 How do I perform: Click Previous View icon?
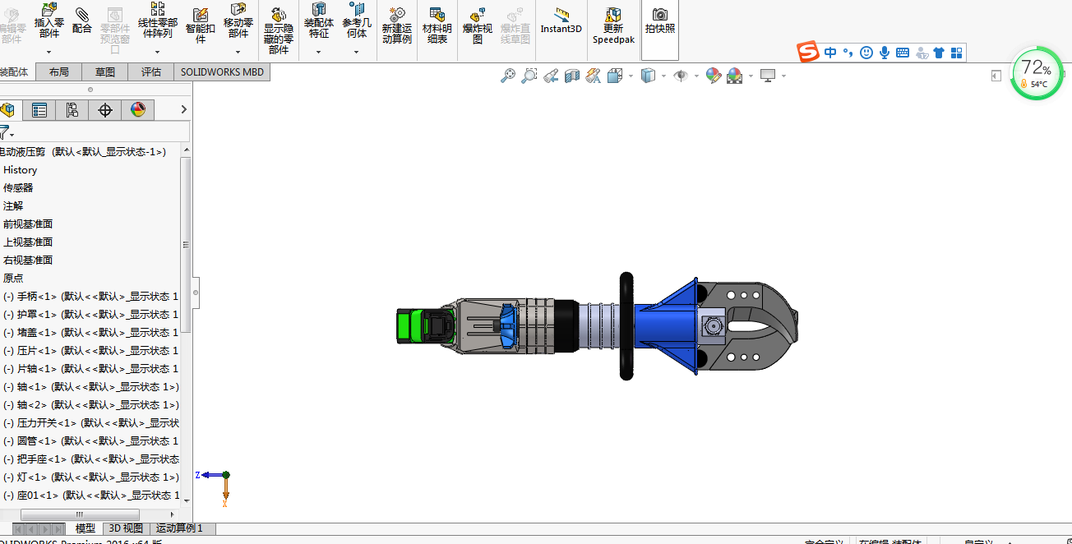point(551,76)
